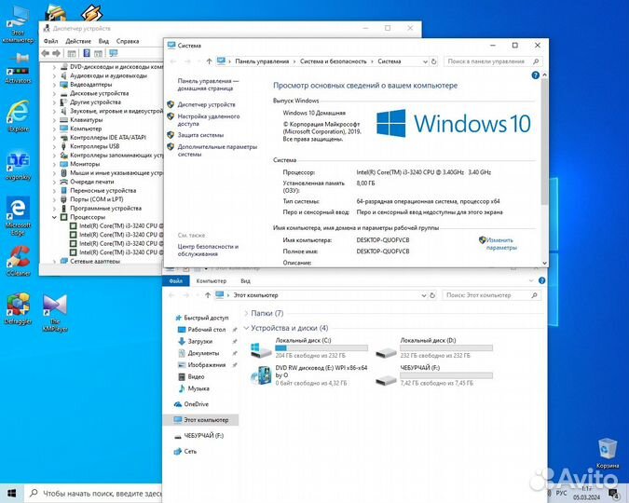This screenshot has width=629, height=503.
Task: Click Панель управления breadcrumb in System window
Action: tap(262, 61)
